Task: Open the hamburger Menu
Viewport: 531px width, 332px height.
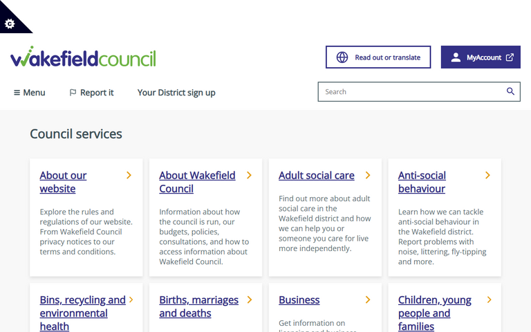Action: 30,93
